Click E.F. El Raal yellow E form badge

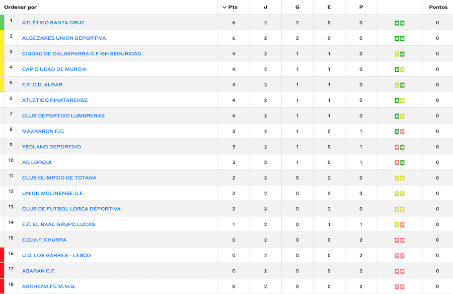tap(397, 225)
